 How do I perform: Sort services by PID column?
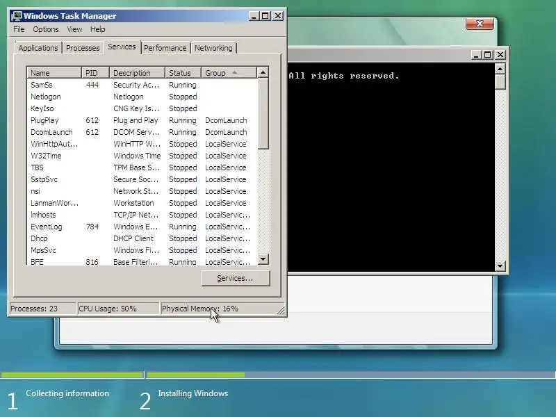pos(95,73)
